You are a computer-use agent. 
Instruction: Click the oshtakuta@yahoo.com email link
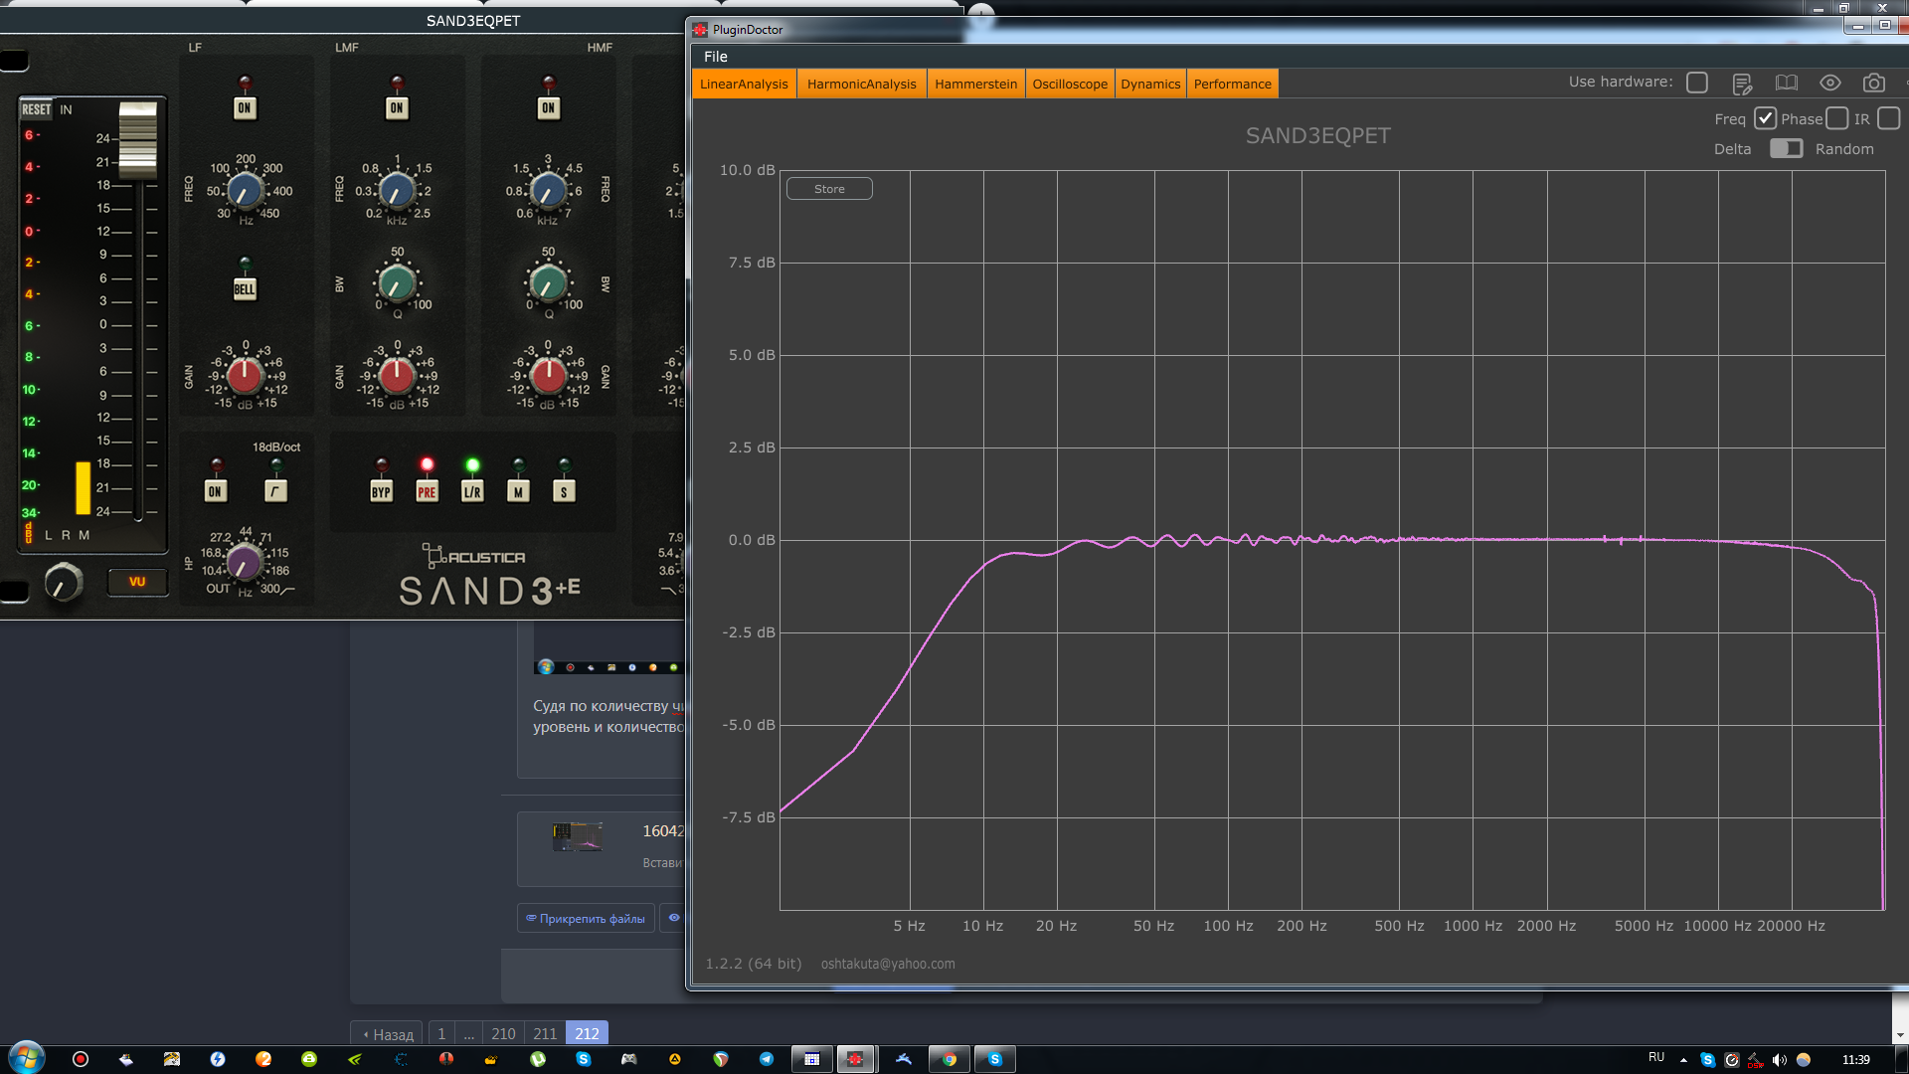[x=888, y=964]
